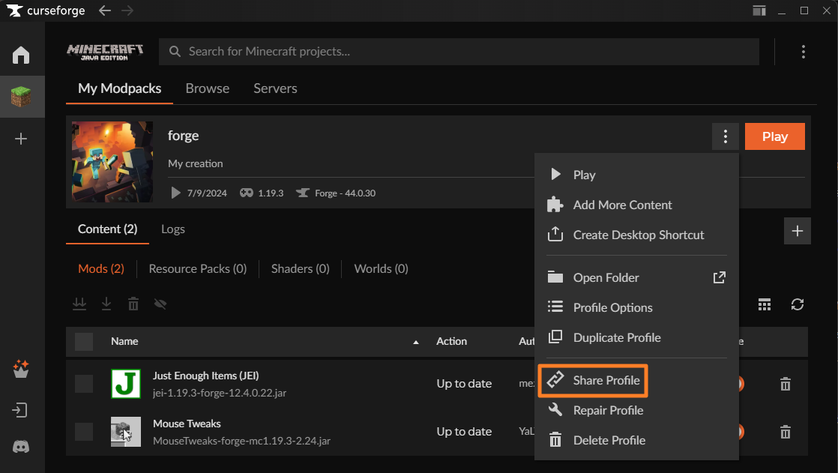
Task: Open the premium crown icon in sidebar
Action: (21, 369)
